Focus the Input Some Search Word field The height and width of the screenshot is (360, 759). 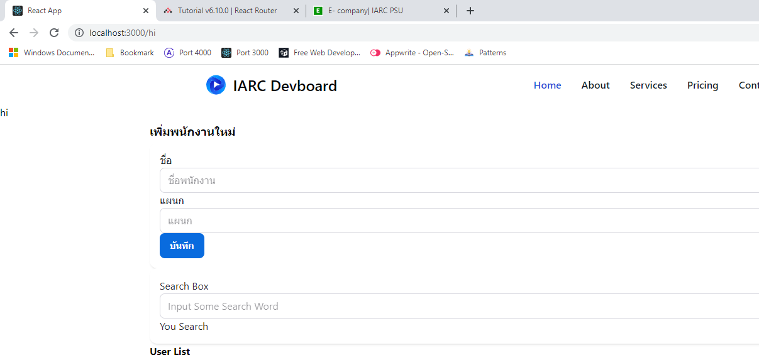click(x=459, y=306)
